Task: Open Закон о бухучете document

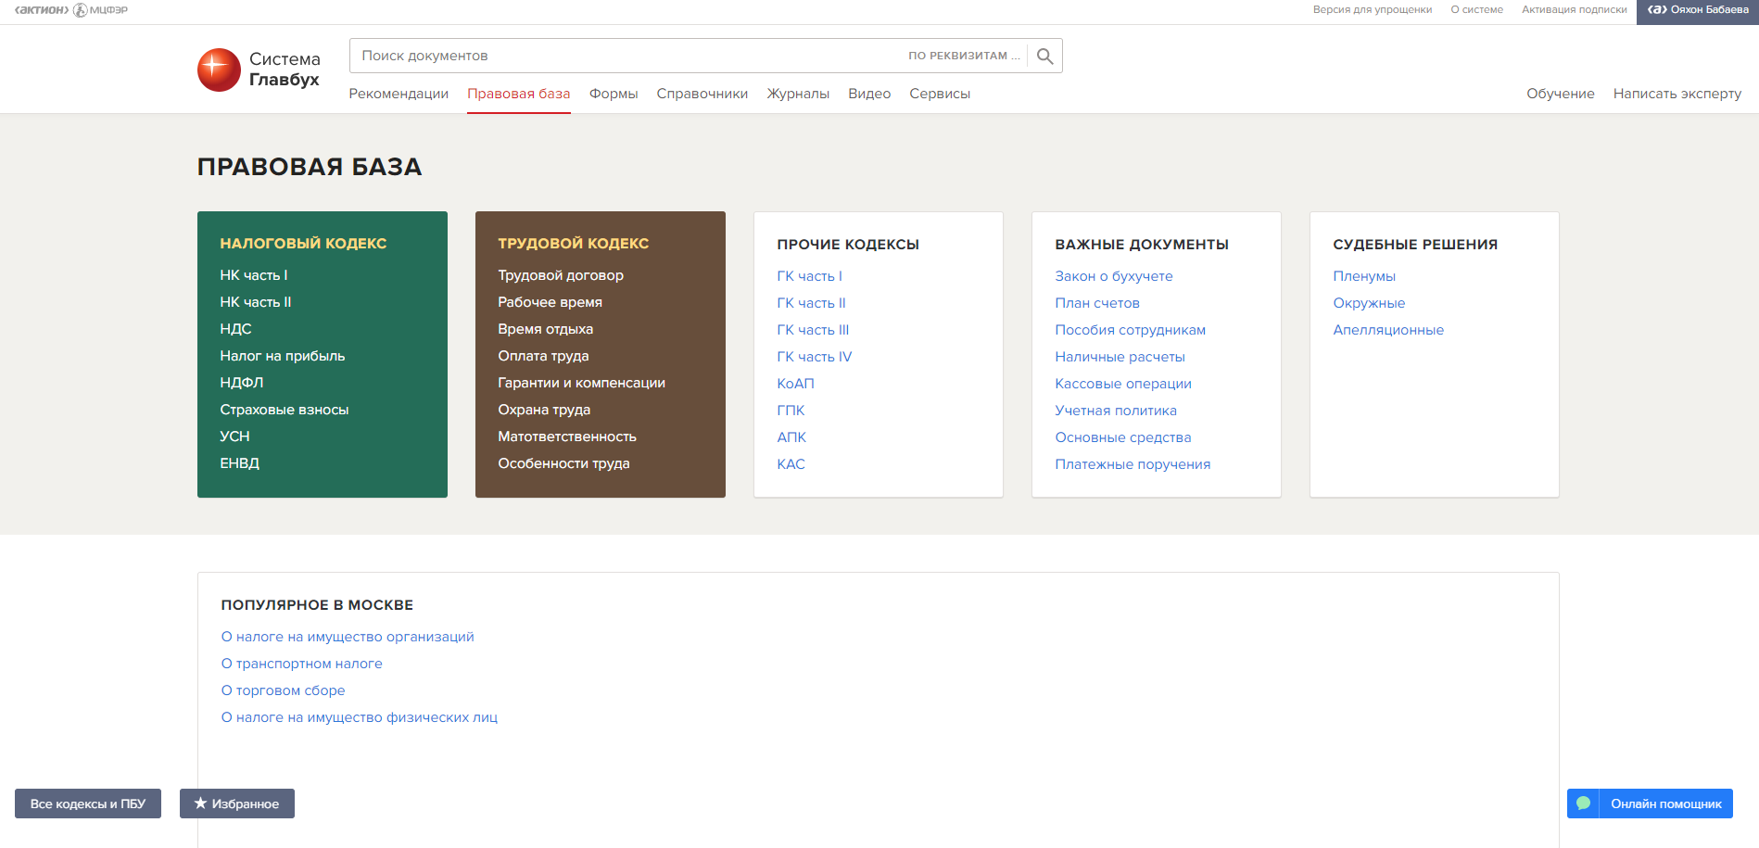Action: pyautogui.click(x=1113, y=276)
